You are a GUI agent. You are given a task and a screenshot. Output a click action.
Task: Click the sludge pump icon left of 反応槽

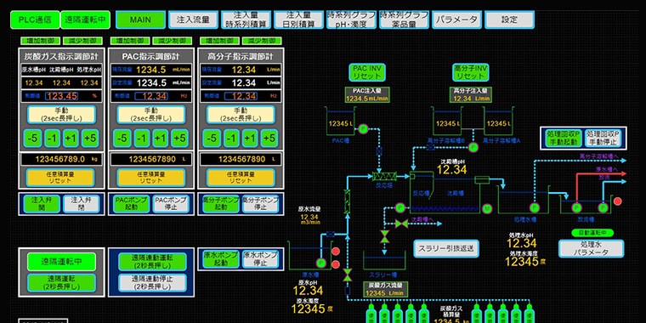(x=399, y=207)
